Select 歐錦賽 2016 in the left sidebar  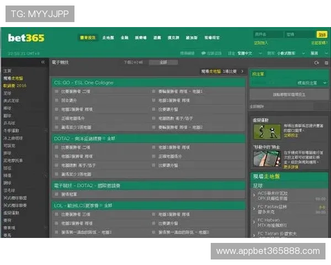click(15, 86)
